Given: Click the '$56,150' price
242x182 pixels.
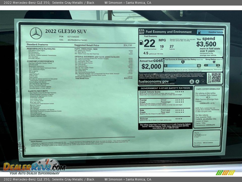Looking at the screenshot, I should tap(128, 45).
